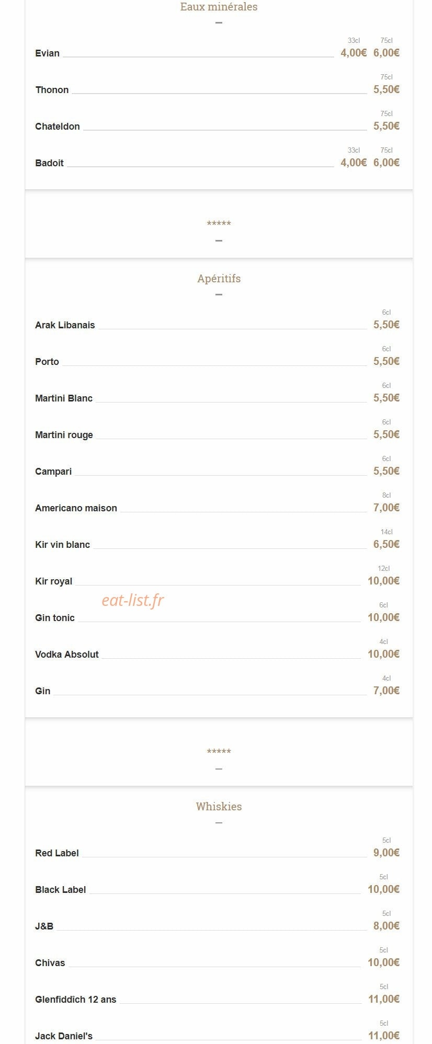Viewport: 432px width, 1044px height.
Task: Select Vodka Absolut entry
Action: coord(67,655)
